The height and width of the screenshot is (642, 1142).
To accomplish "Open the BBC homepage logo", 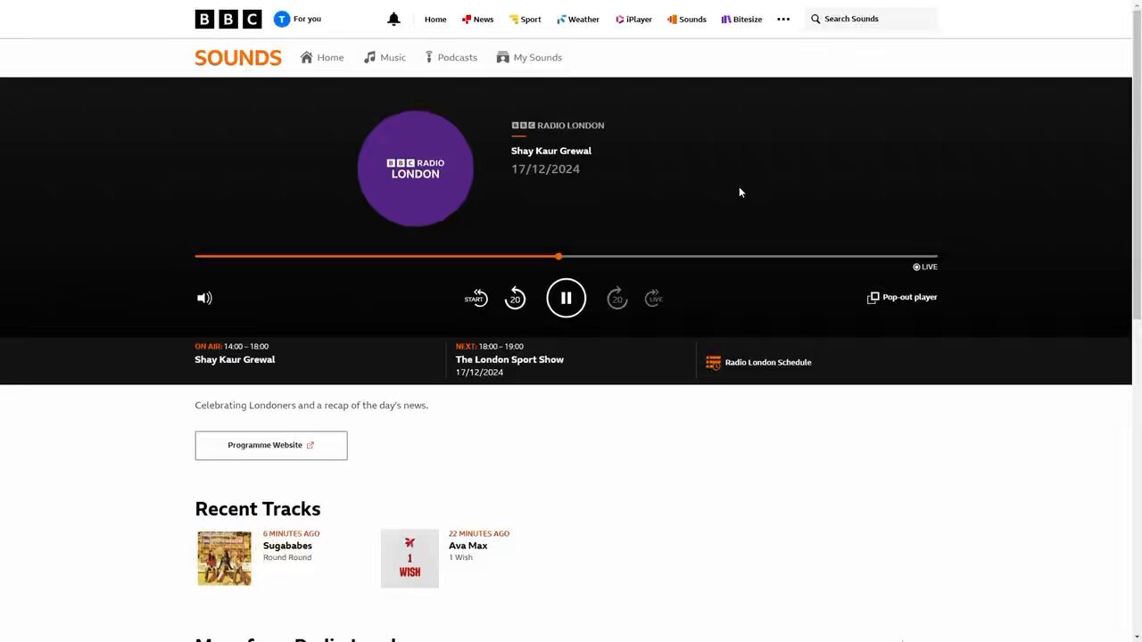I will click(228, 19).
